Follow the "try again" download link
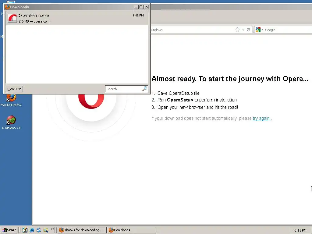312x234 pixels. click(261, 119)
